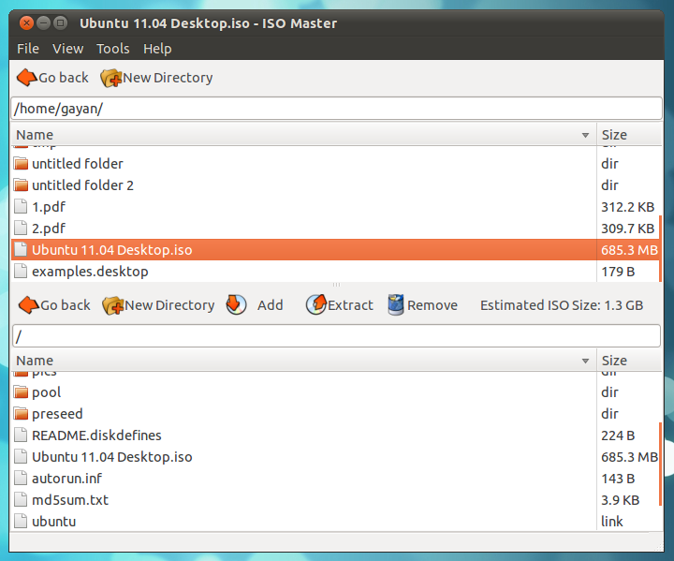Select the 224 B size cell
This screenshot has height=561, width=674.
coord(618,436)
